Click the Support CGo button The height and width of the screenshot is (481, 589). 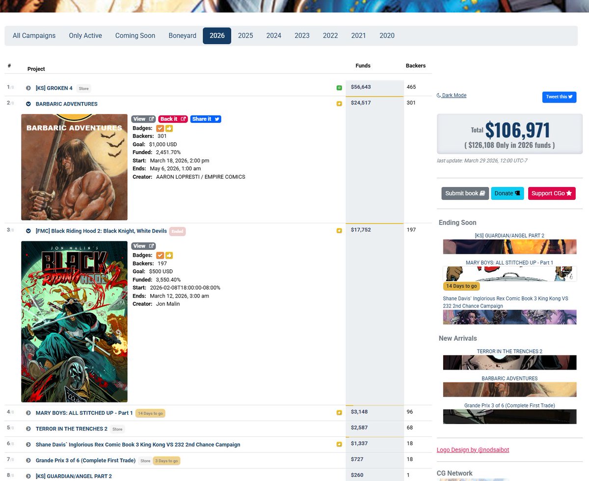552,193
